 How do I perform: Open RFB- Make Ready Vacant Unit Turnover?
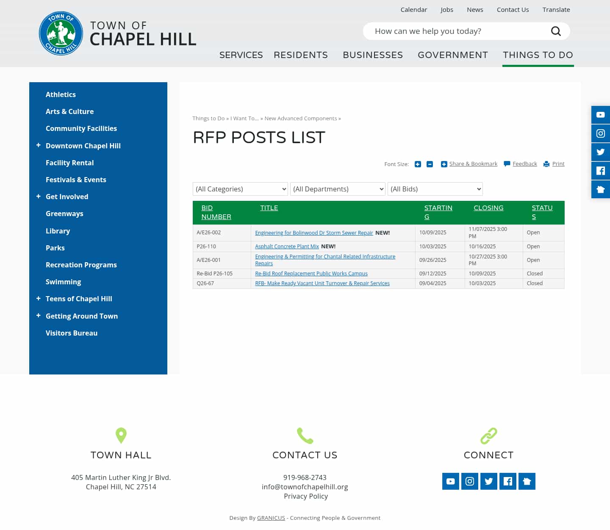pyautogui.click(x=322, y=283)
